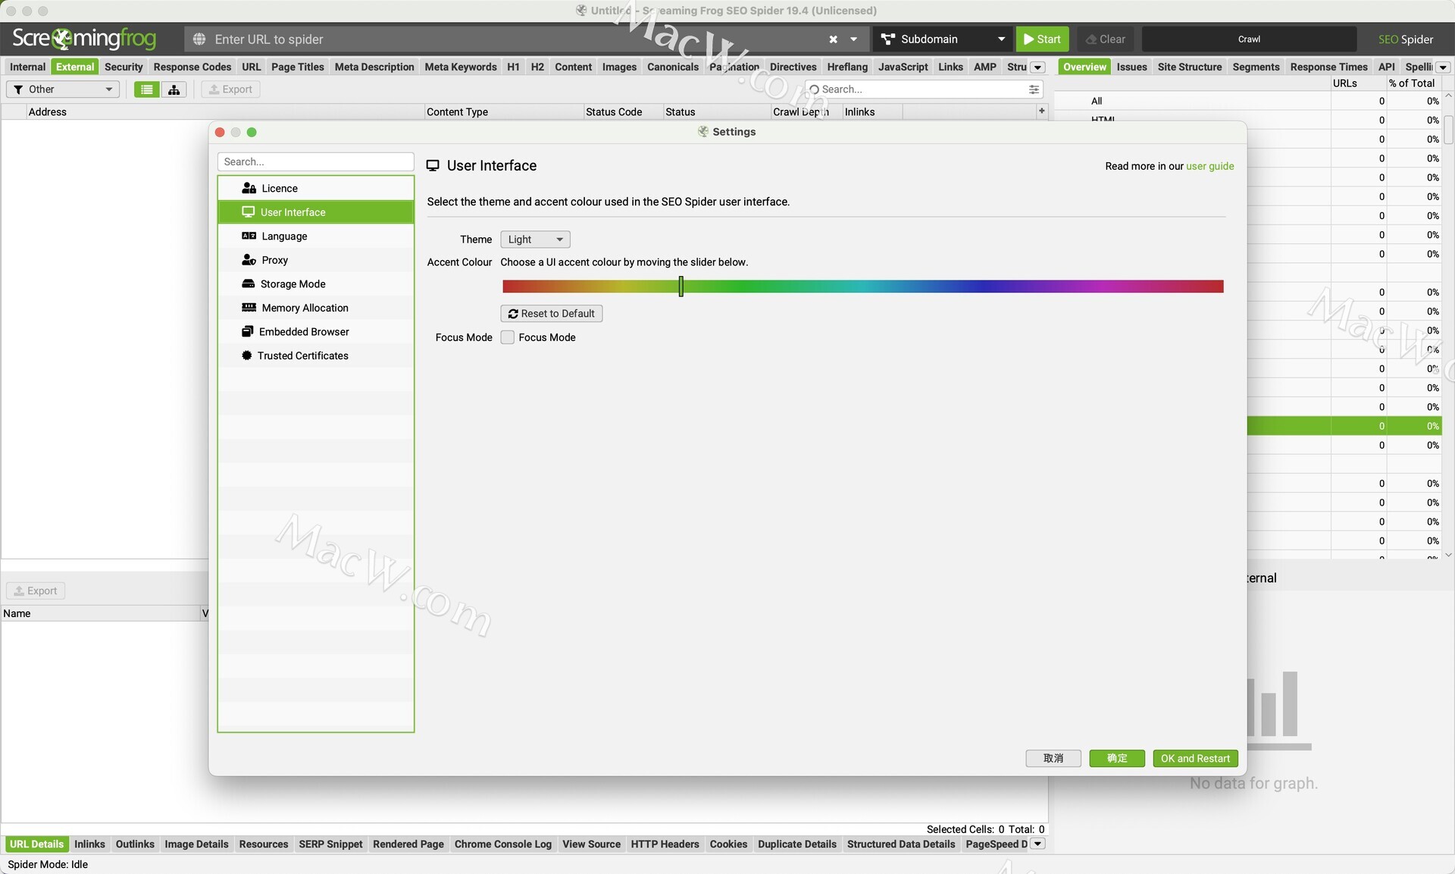The width and height of the screenshot is (1455, 874).
Task: Expand URL history dropdown arrow
Action: point(853,39)
